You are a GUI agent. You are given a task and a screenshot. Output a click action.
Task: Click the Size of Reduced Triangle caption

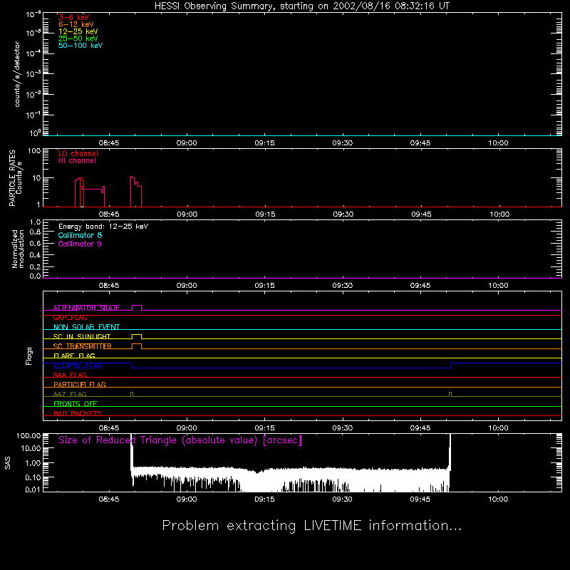[180, 440]
